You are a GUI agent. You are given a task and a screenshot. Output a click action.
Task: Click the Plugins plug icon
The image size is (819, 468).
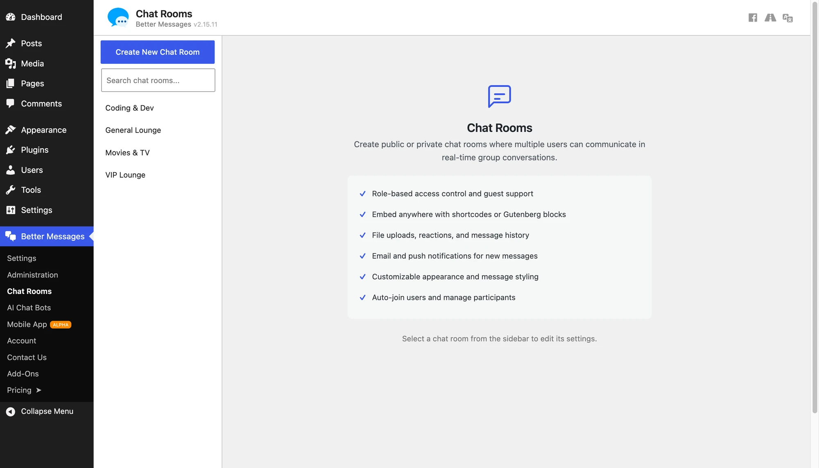11,150
